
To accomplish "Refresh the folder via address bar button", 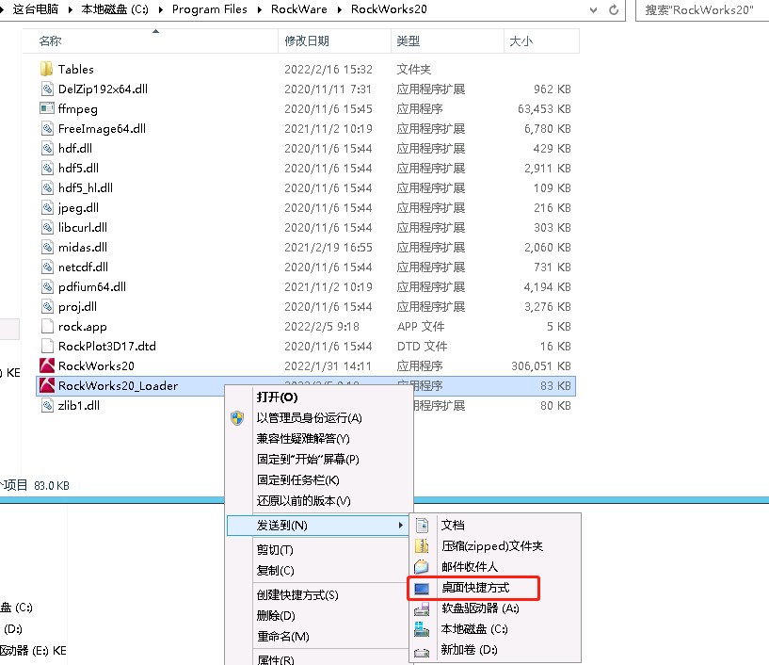I will (x=614, y=9).
